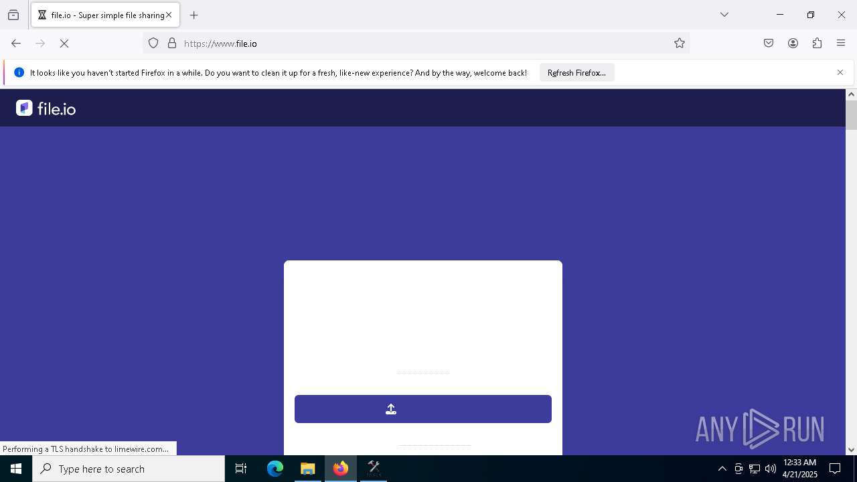Open the Firefox application menu
This screenshot has width=857, height=482.
point(841,44)
